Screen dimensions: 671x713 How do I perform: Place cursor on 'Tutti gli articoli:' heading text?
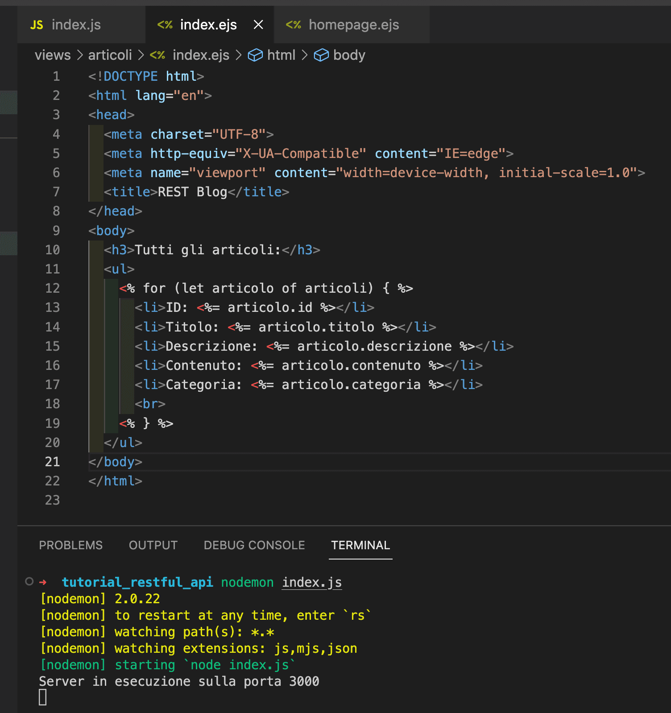click(x=208, y=250)
